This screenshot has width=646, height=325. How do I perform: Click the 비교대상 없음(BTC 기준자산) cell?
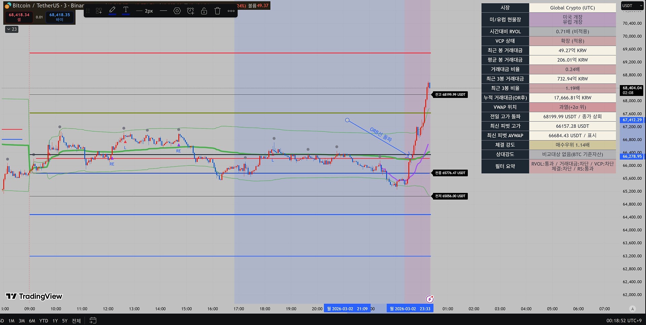[572, 154]
